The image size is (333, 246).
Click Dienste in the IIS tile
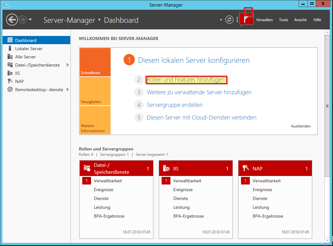181,198
